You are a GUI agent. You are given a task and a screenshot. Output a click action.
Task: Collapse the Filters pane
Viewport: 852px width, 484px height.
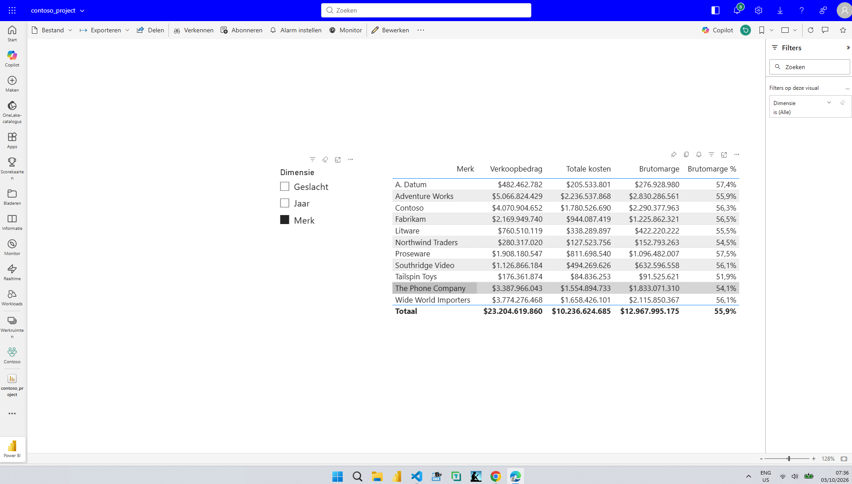tap(848, 48)
